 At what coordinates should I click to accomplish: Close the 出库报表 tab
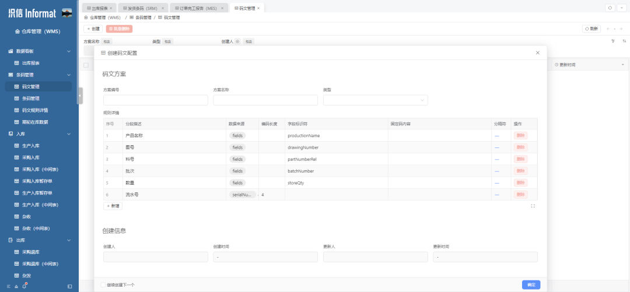pyautogui.click(x=111, y=8)
